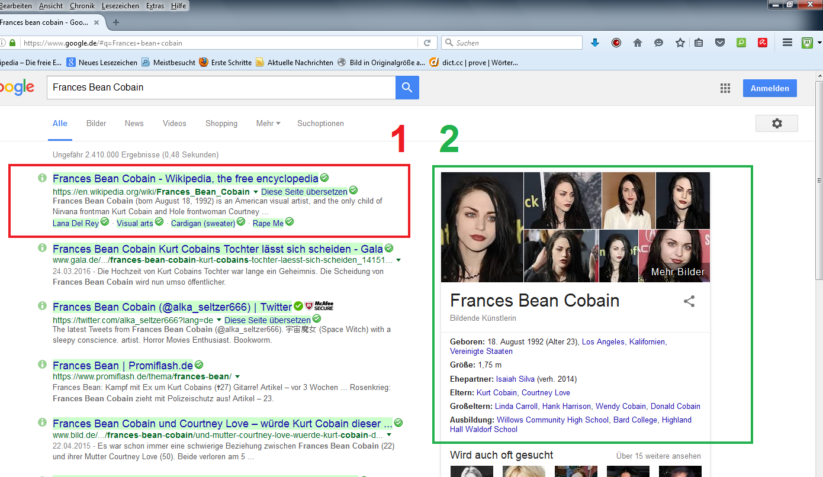The height and width of the screenshot is (477, 823).
Task: Switch to the Videos search tab
Action: coord(175,123)
